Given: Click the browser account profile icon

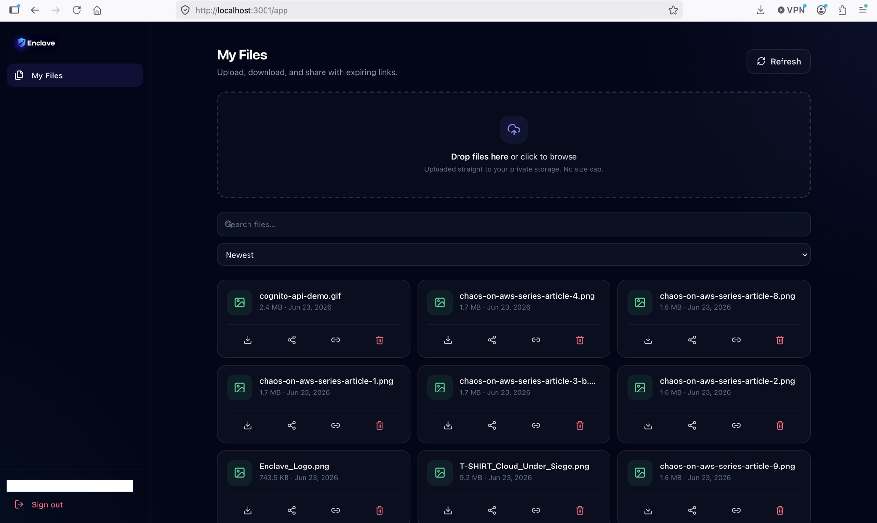Looking at the screenshot, I should click(x=821, y=10).
